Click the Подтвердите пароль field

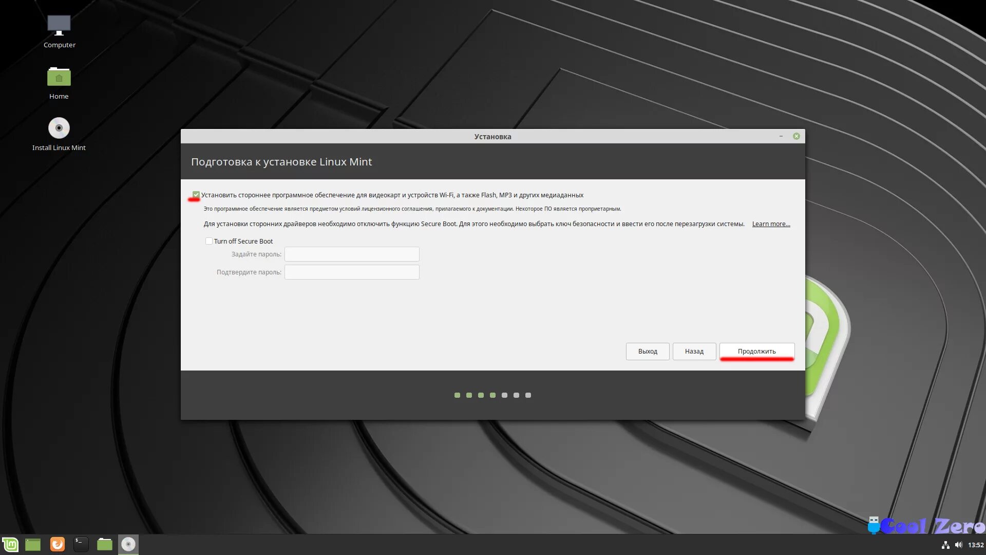[x=352, y=272]
